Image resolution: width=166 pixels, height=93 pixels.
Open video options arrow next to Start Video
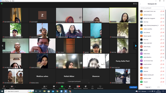coord(15,87)
